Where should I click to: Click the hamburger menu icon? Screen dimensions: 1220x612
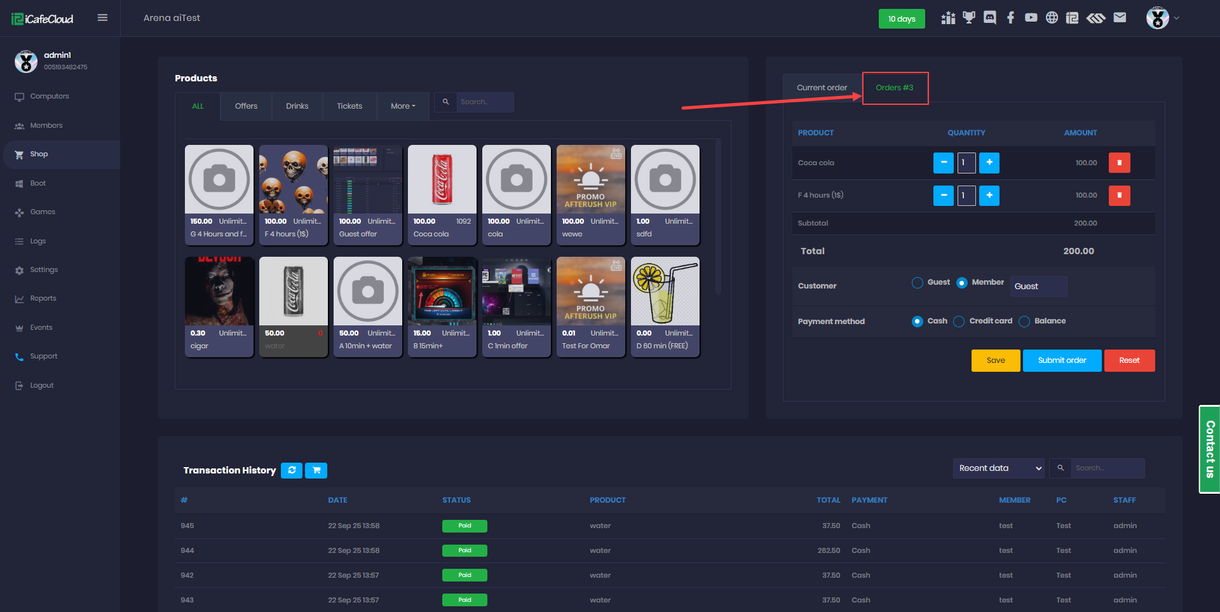tap(102, 18)
